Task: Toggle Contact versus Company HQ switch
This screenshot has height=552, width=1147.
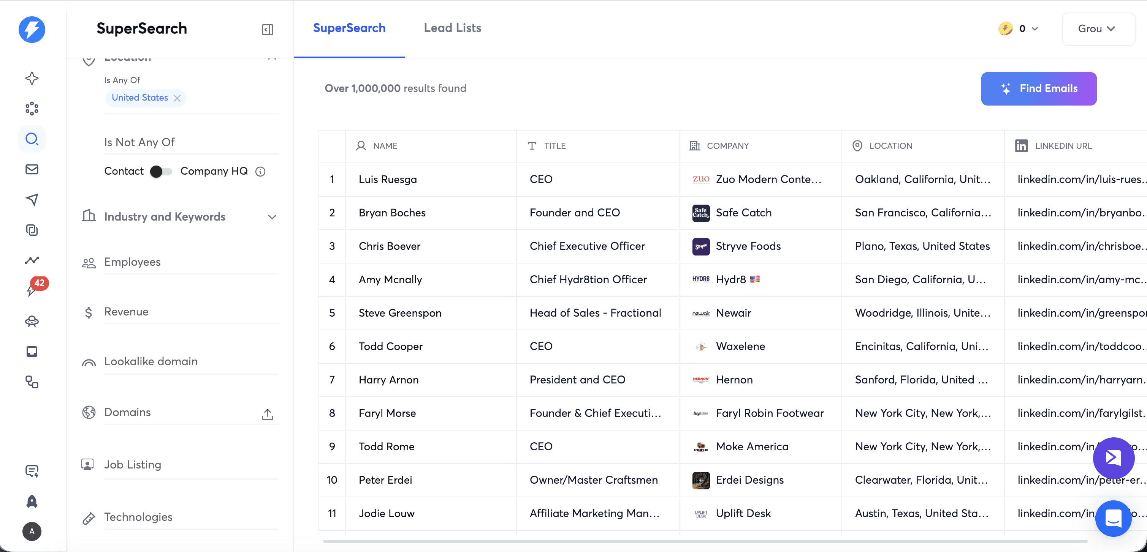Action: tap(161, 172)
